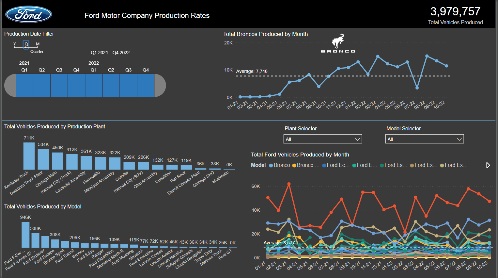Click the 'Ford Motor Company Production Rates' header title
The image size is (498, 278).
(x=147, y=15)
